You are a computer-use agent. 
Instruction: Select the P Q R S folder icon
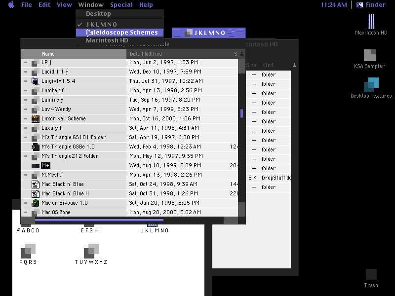pos(28,251)
